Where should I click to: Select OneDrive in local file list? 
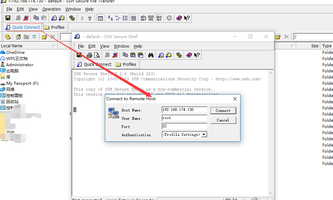[x=12, y=52]
